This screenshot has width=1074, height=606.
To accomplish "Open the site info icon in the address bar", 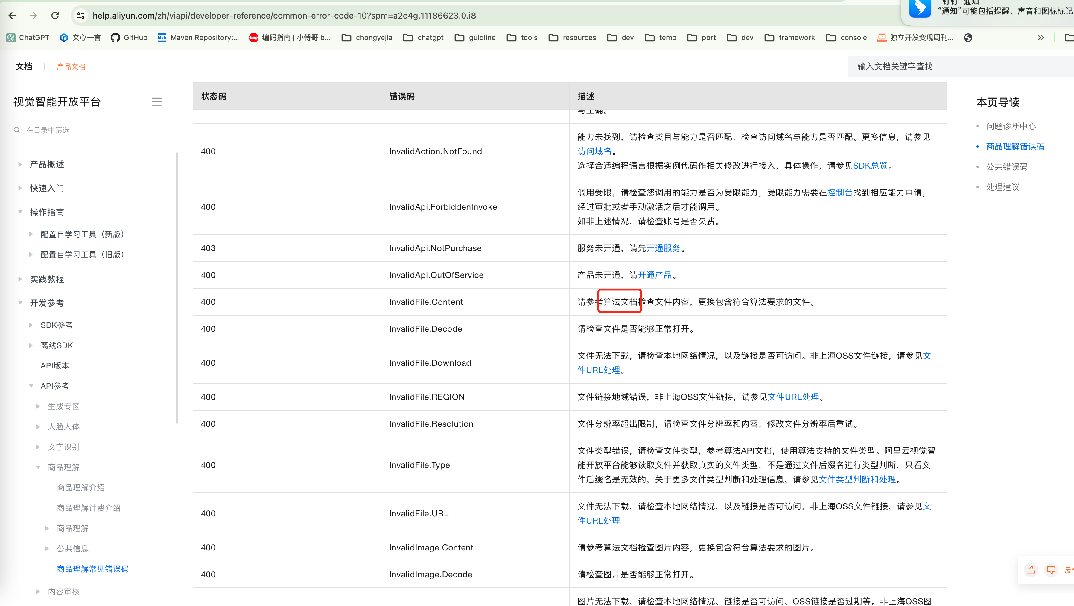I will point(80,16).
